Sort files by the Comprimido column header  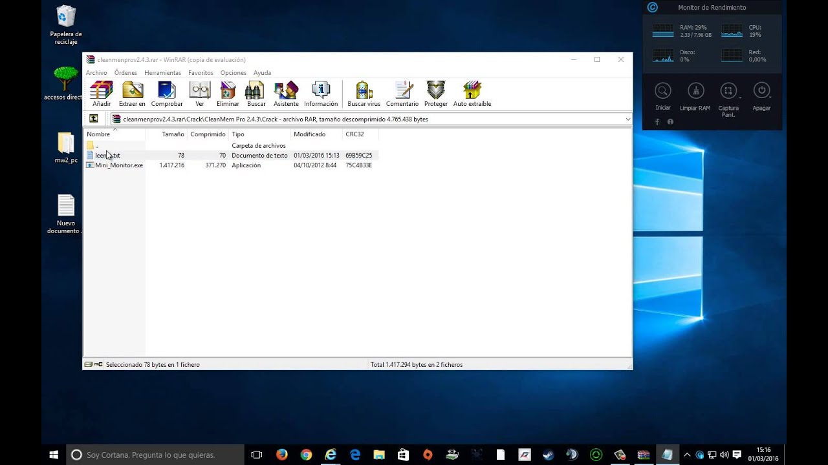pos(208,134)
